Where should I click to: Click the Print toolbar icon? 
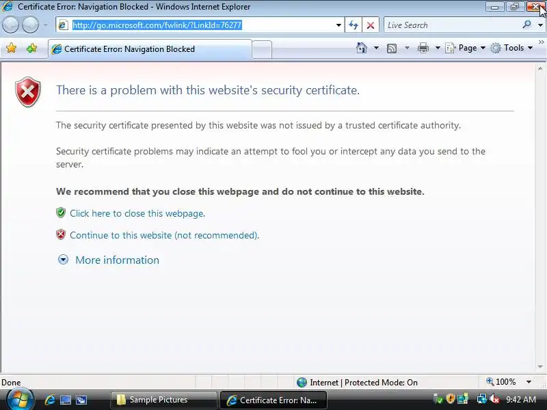coord(423,48)
